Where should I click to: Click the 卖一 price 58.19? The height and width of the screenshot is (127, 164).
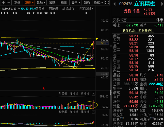coord(134,51)
